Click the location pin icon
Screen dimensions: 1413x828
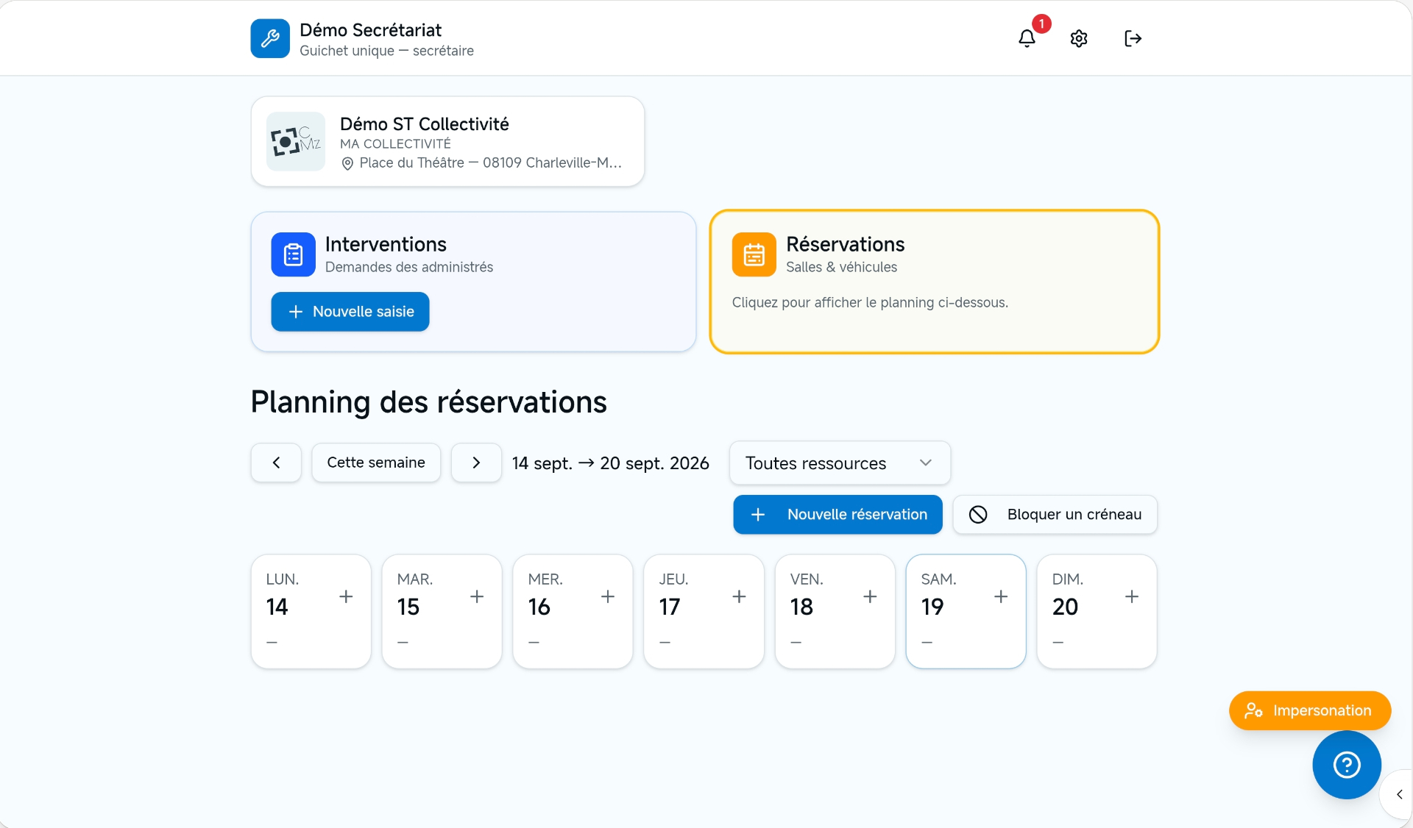[347, 163]
